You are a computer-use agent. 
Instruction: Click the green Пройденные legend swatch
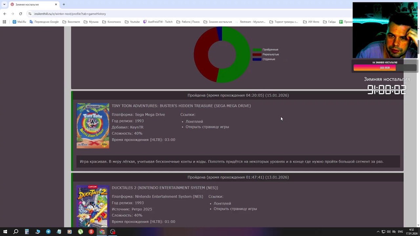(x=257, y=49)
